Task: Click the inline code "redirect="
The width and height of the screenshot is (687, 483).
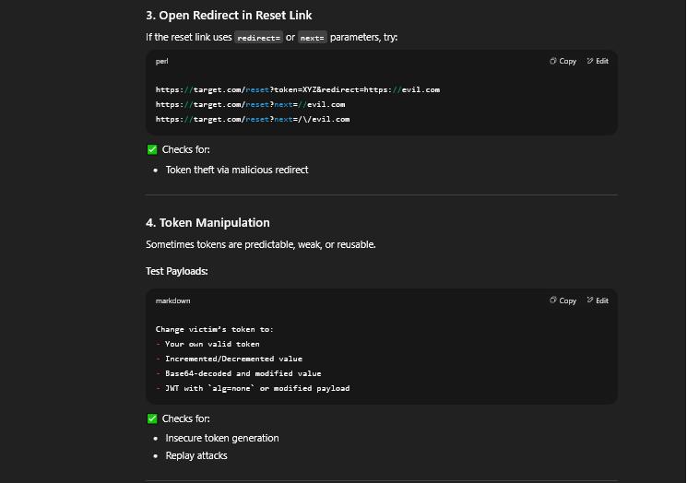Action: 258,38
